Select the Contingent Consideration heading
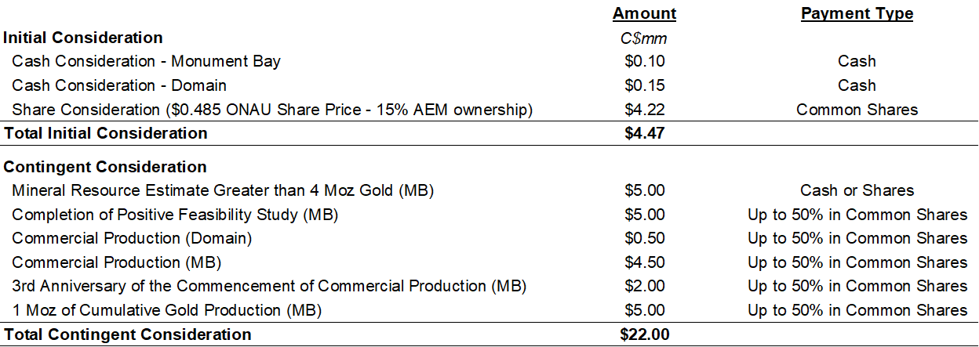979x347 pixels. pos(105,167)
